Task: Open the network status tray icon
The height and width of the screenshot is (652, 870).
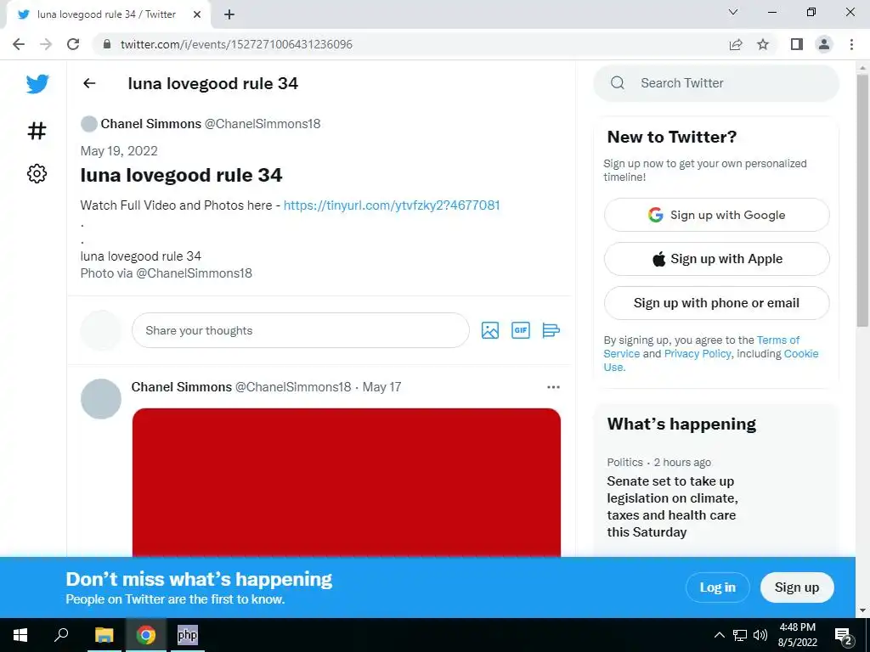Action: click(740, 635)
